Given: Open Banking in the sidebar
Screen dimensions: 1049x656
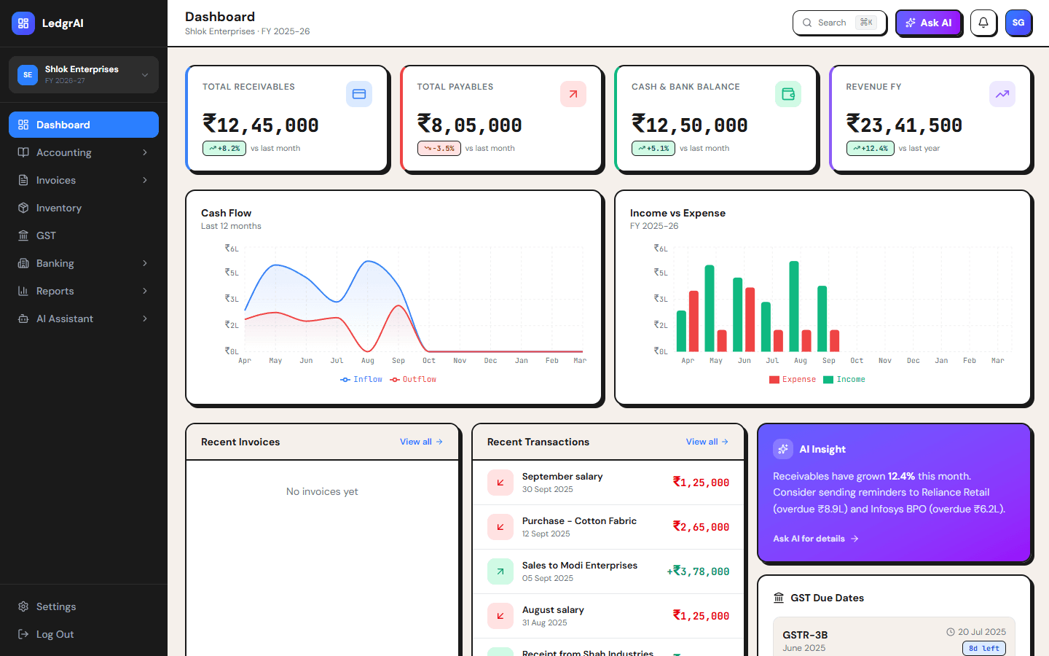Looking at the screenshot, I should pos(84,263).
